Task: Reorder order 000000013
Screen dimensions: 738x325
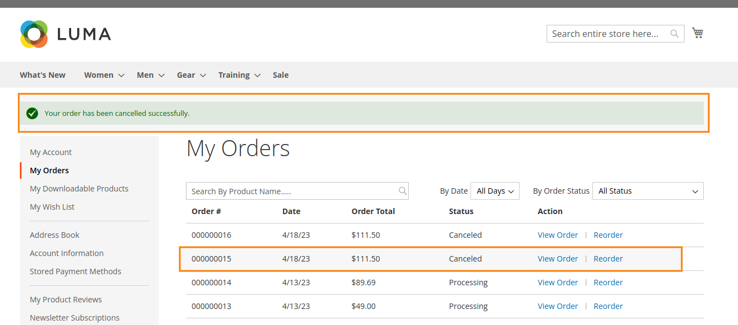Action: 608,306
